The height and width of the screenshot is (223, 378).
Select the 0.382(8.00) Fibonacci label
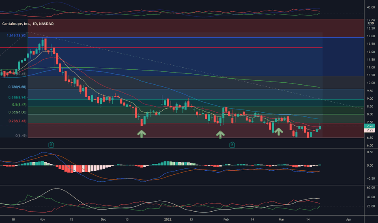pyautogui.click(x=17, y=112)
